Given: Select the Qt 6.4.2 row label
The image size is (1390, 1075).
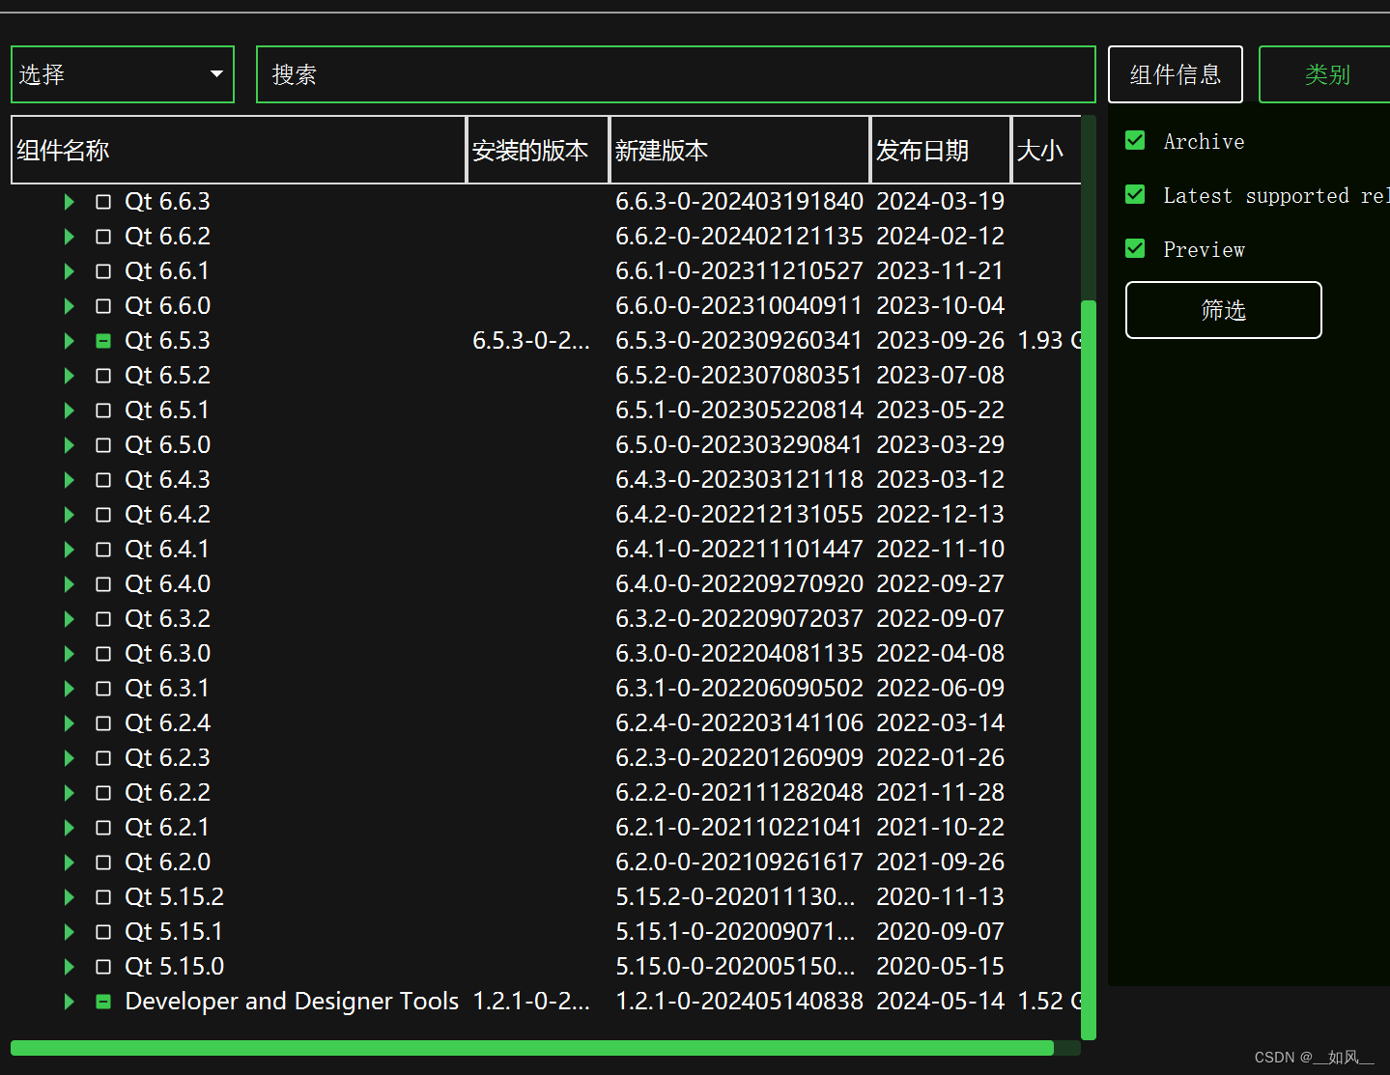Looking at the screenshot, I should [x=167, y=515].
